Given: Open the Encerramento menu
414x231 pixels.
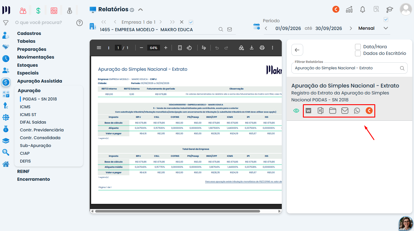Looking at the screenshot, I should point(34,179).
